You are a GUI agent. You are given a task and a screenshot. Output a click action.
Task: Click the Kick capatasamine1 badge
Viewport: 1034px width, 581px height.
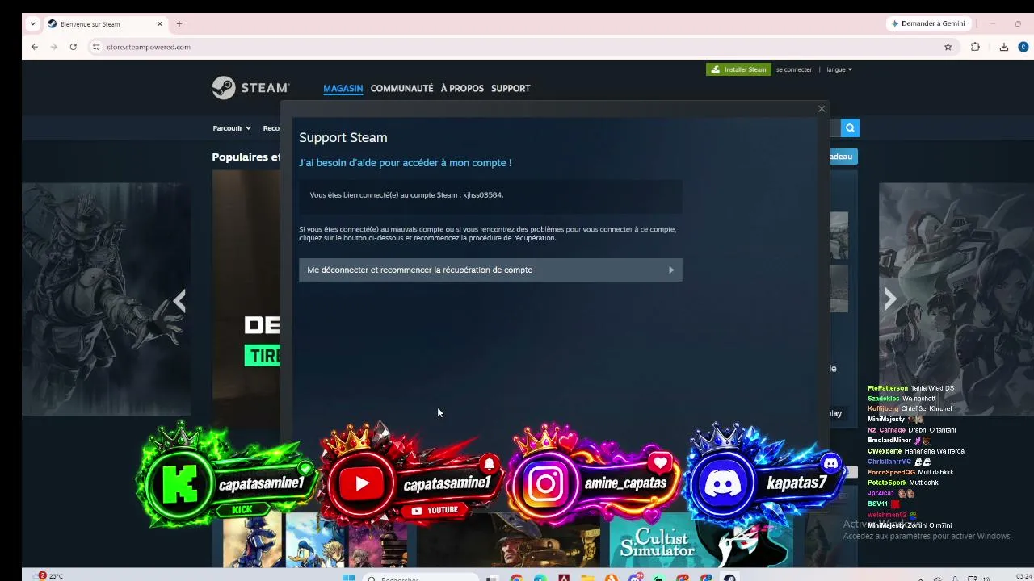[x=227, y=475]
